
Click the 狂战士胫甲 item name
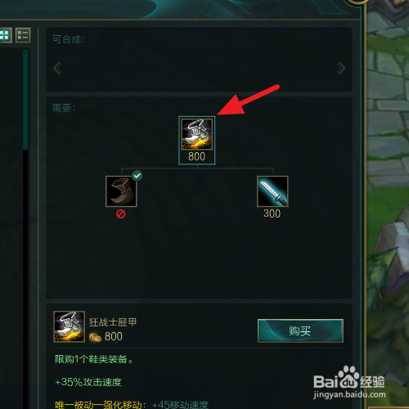113,322
